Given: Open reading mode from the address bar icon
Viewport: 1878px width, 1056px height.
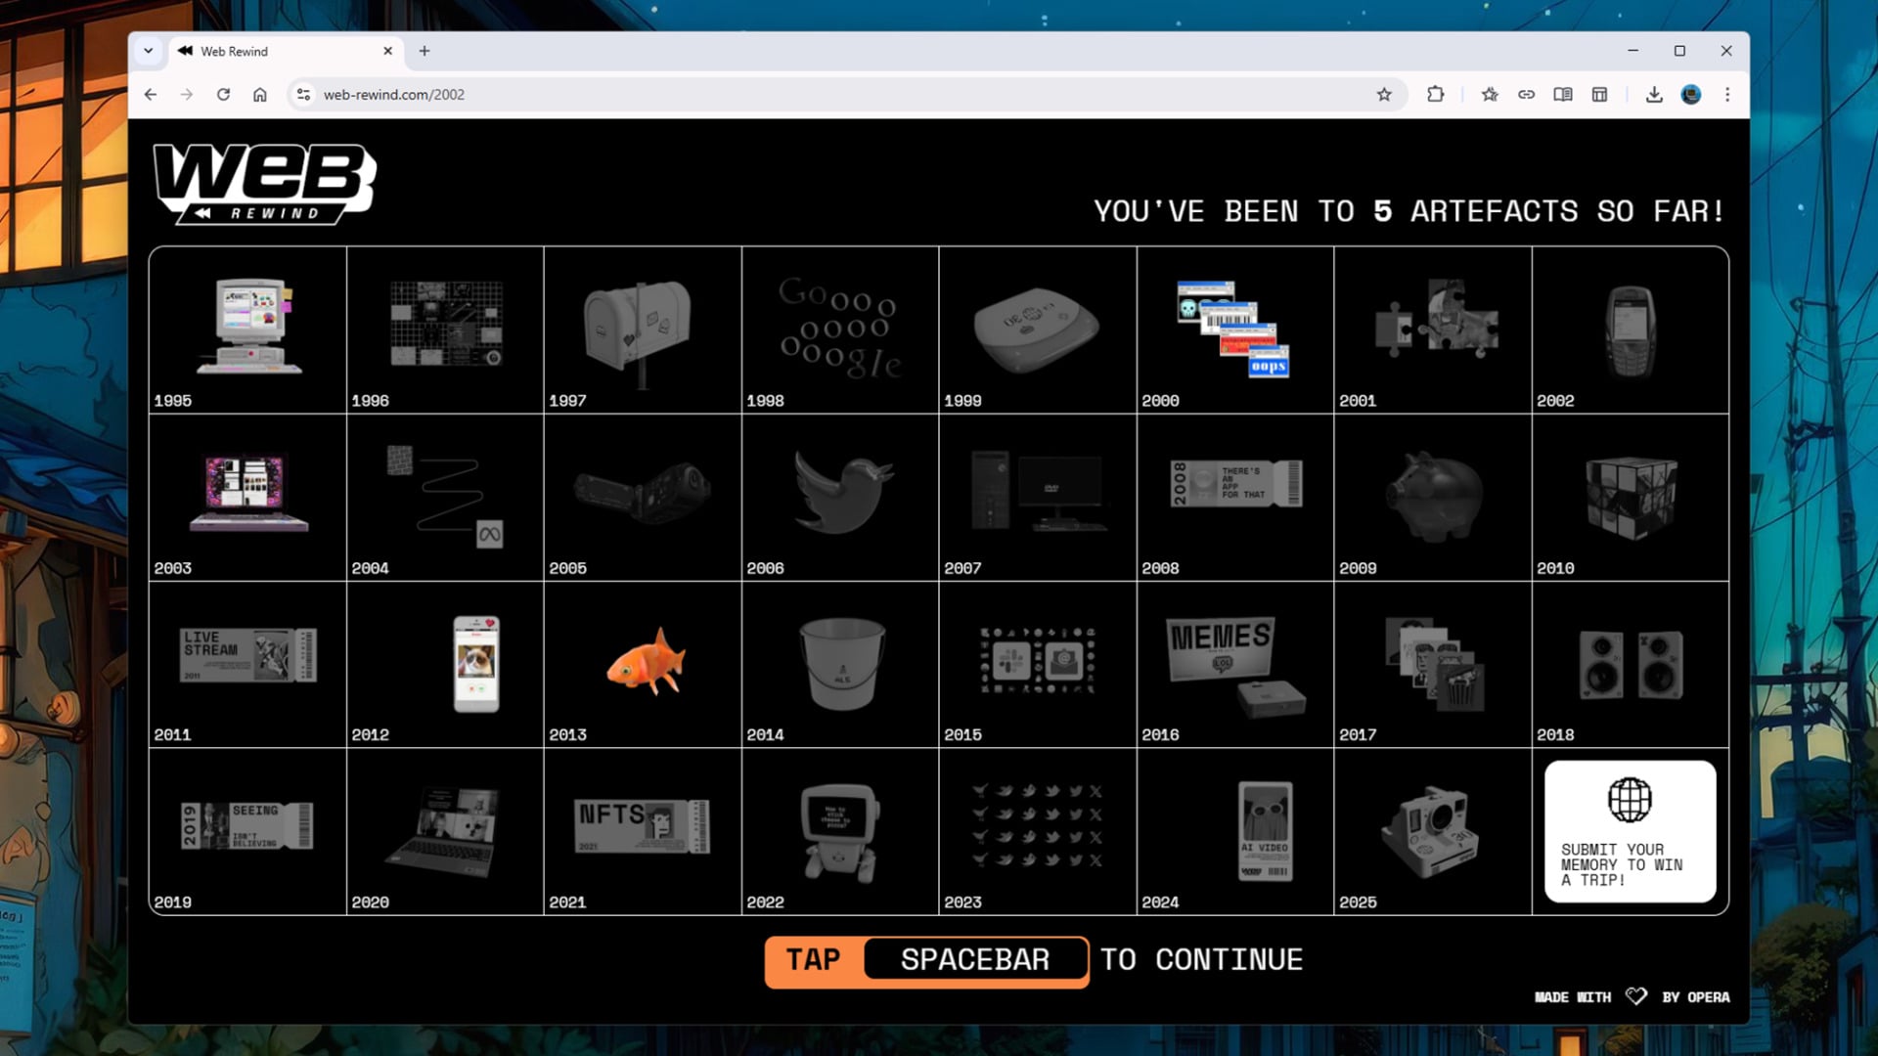Looking at the screenshot, I should 1563,94.
